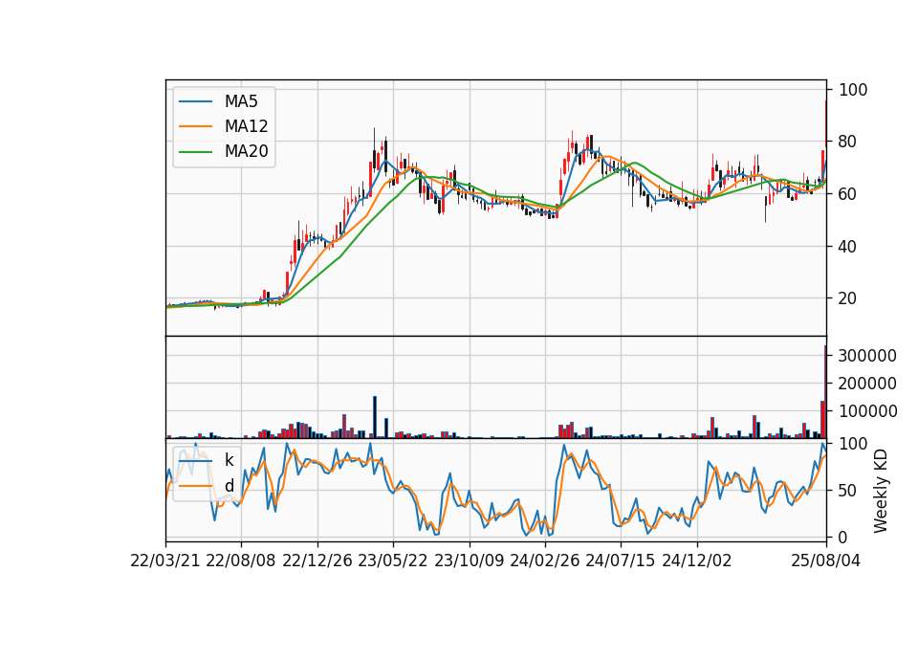Click the green MA20 legend line sample

click(195, 152)
